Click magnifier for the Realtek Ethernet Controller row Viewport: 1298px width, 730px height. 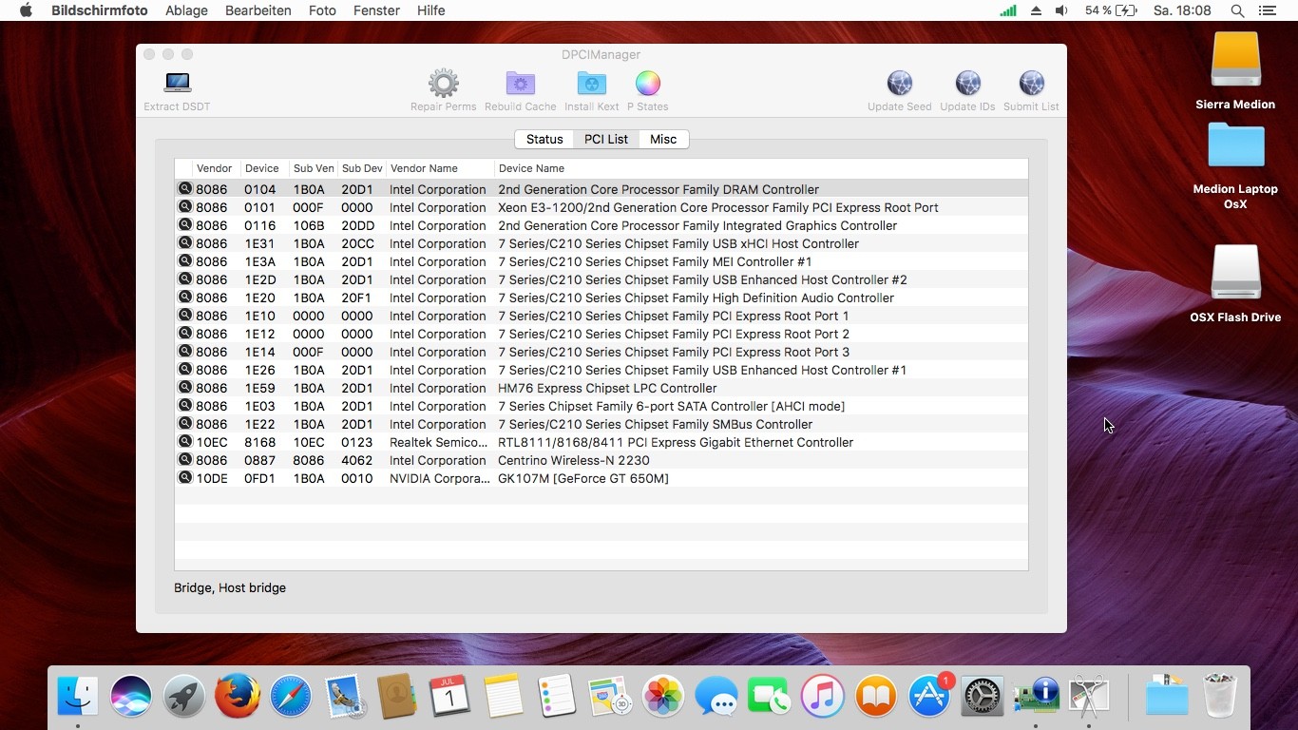click(185, 442)
